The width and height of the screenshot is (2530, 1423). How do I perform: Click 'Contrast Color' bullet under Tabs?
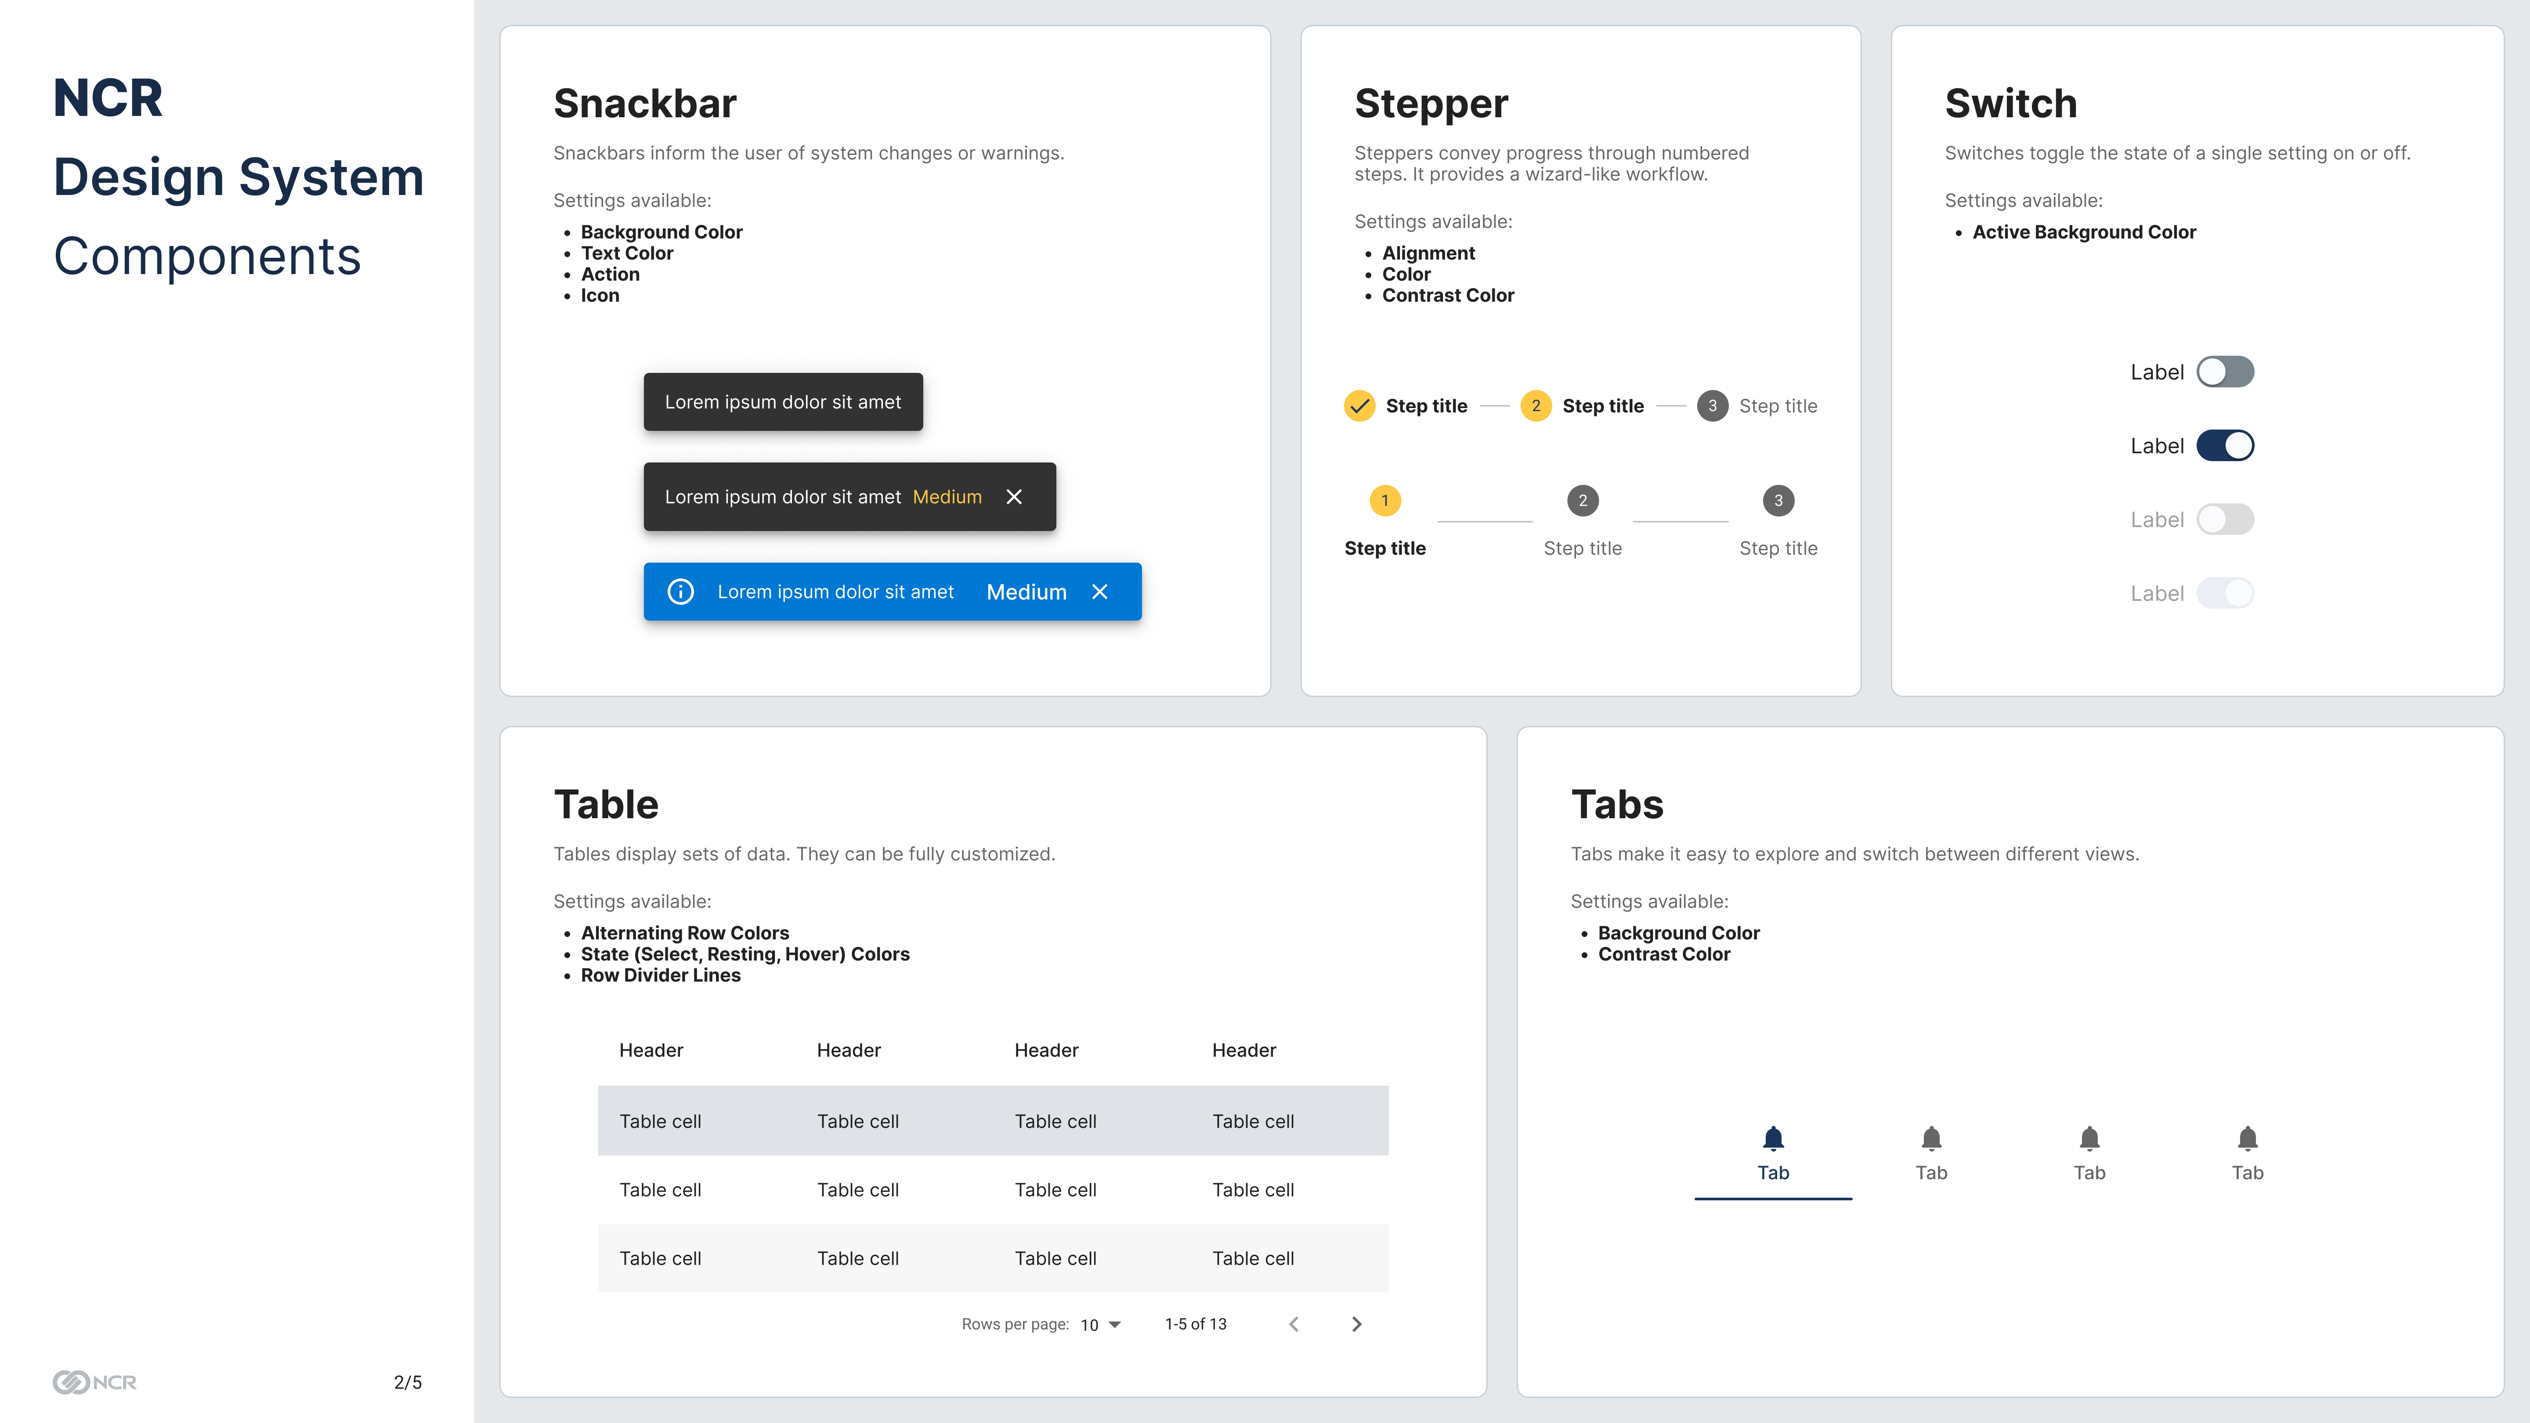(1664, 953)
